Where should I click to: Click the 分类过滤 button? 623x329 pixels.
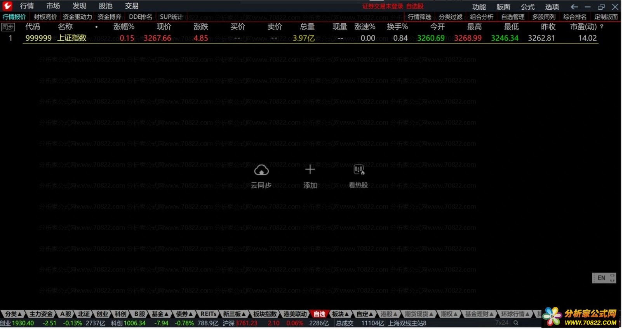(451, 17)
